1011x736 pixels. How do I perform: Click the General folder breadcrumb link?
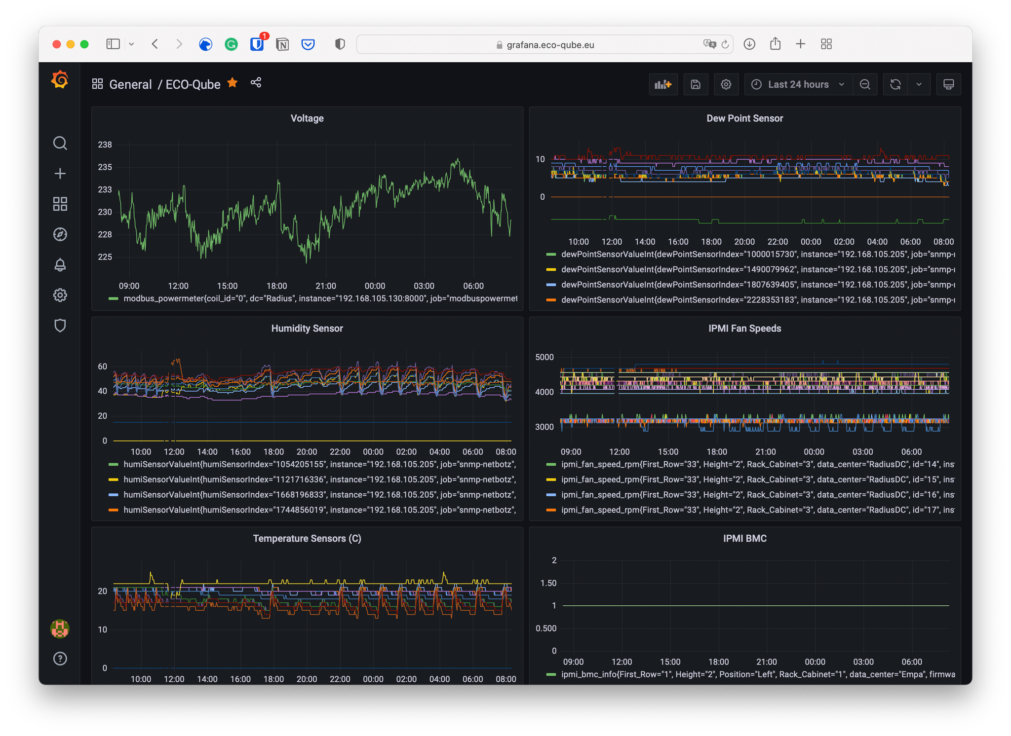point(130,84)
